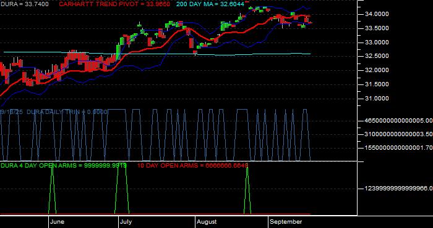Click the June month marker
The height and width of the screenshot is (228, 433).
pos(58,222)
